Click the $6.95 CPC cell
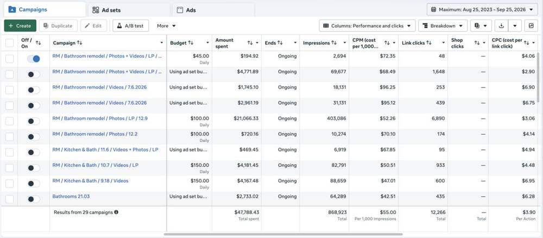Viewport: 543px width, 238px height. (x=528, y=181)
